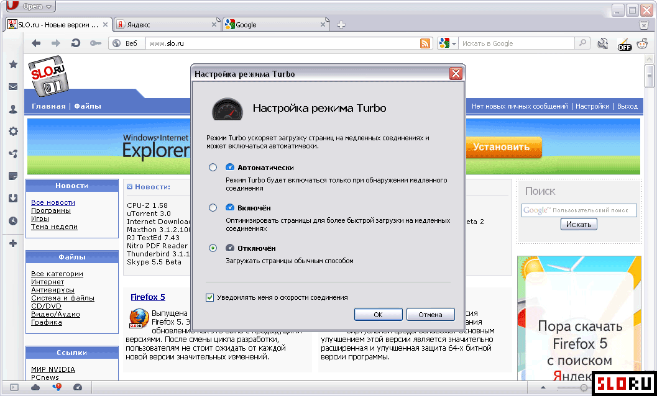Image resolution: width=657 pixels, height=396 pixels.
Task: Open the Firefox 5 article link
Action: [148, 297]
